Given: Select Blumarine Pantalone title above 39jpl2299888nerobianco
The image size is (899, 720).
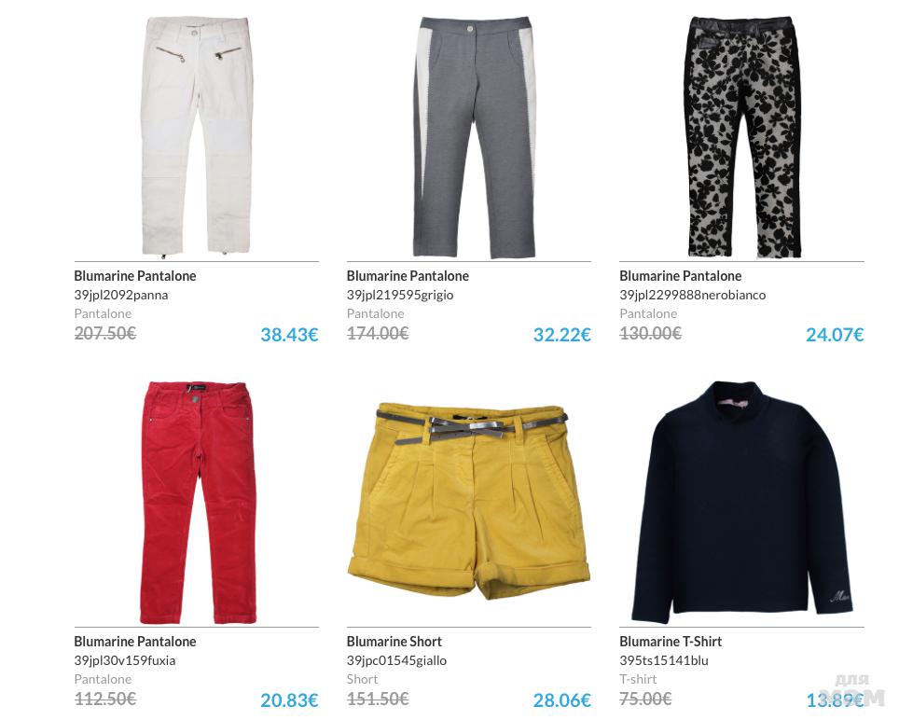Looking at the screenshot, I should tap(681, 276).
